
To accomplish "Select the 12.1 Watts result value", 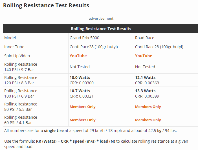I will 145,78.
